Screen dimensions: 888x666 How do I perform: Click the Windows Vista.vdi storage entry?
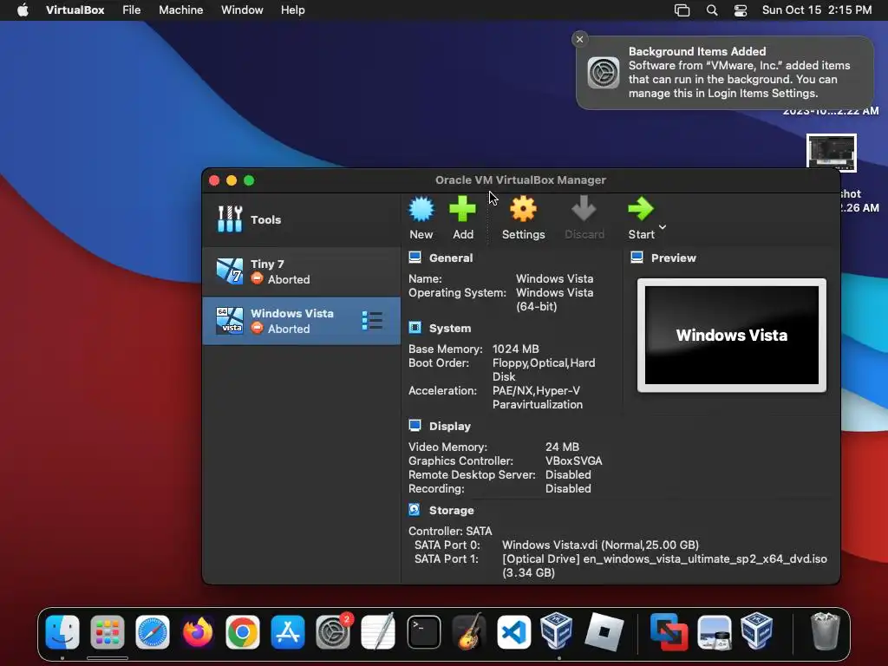[600, 545]
